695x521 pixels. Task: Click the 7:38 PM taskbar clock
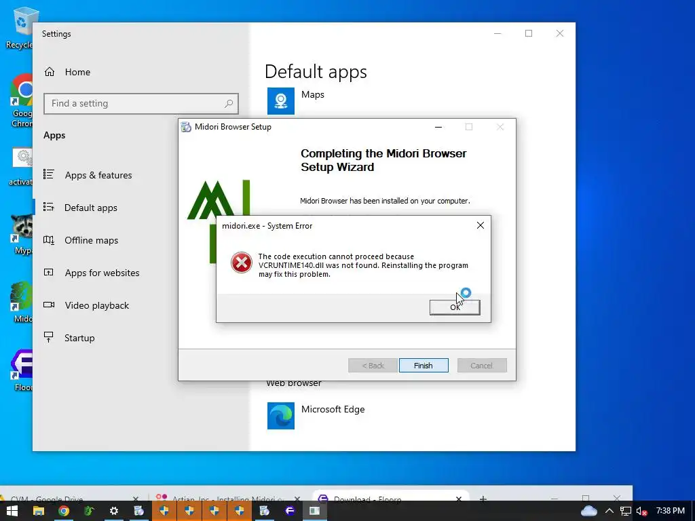pyautogui.click(x=670, y=511)
